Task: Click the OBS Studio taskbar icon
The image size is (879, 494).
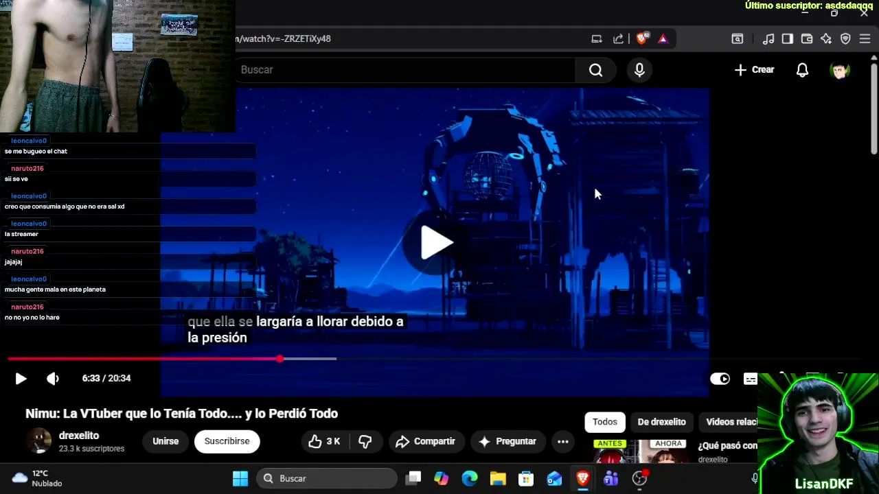Action: tap(639, 478)
